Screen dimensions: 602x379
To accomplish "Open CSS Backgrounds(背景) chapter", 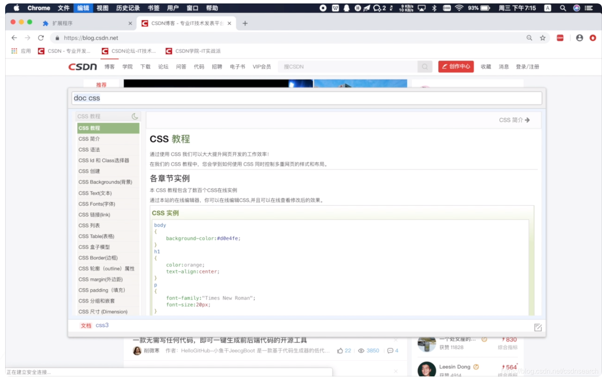I will pyautogui.click(x=108, y=182).
